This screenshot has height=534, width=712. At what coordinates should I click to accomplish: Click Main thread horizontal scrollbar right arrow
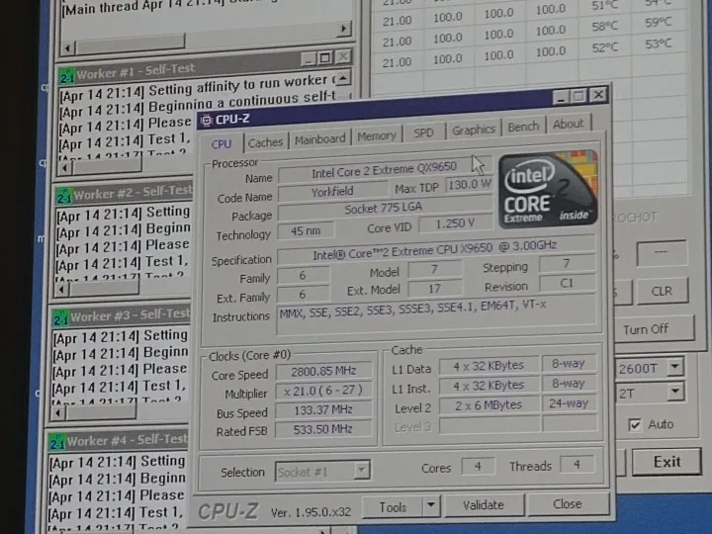(x=344, y=29)
